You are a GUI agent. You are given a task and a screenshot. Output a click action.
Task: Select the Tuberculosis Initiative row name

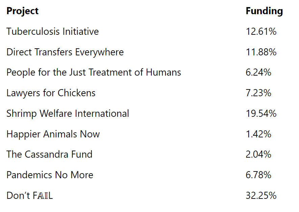pos(53,31)
